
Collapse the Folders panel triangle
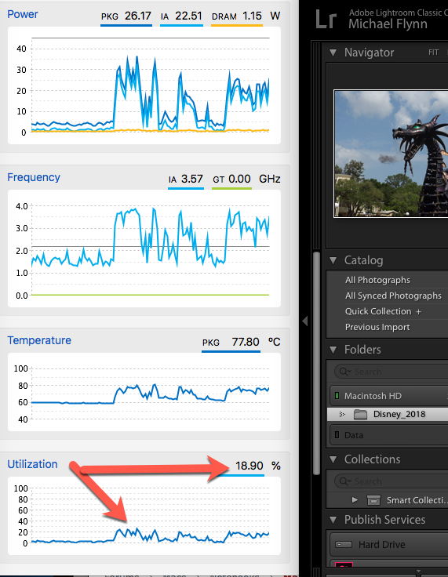point(333,350)
